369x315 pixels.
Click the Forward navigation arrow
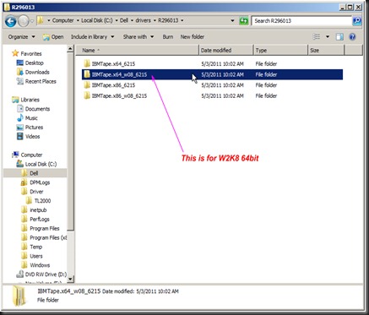[24, 21]
